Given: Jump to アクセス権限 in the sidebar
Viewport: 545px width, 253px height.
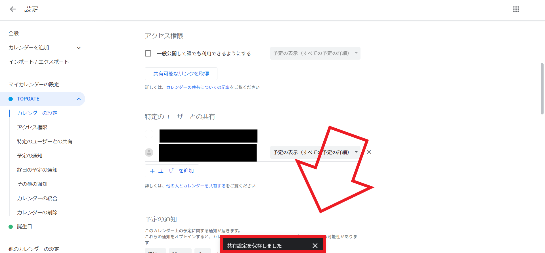Looking at the screenshot, I should pyautogui.click(x=32, y=127).
